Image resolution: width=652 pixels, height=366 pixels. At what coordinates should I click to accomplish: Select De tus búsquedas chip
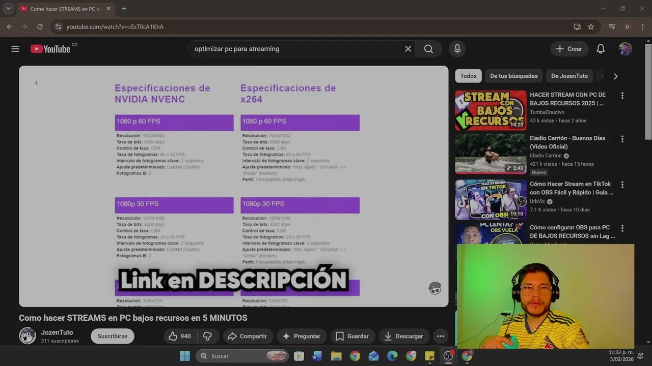click(513, 76)
